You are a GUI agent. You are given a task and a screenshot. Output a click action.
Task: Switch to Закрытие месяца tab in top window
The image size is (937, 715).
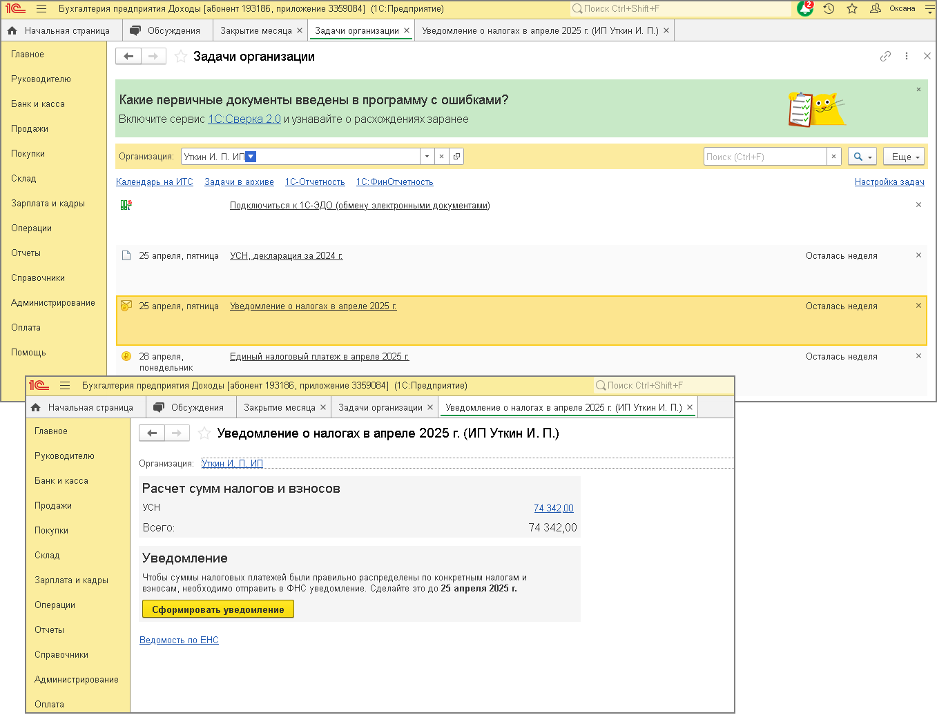[256, 30]
